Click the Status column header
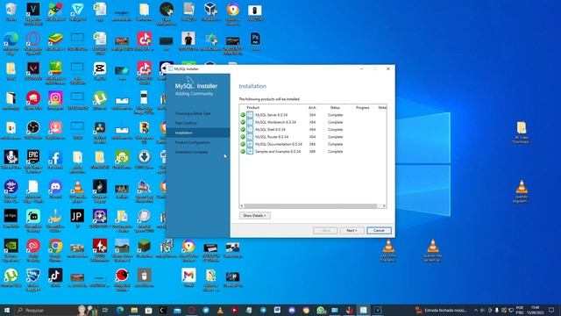The width and height of the screenshot is (561, 316). 335,107
